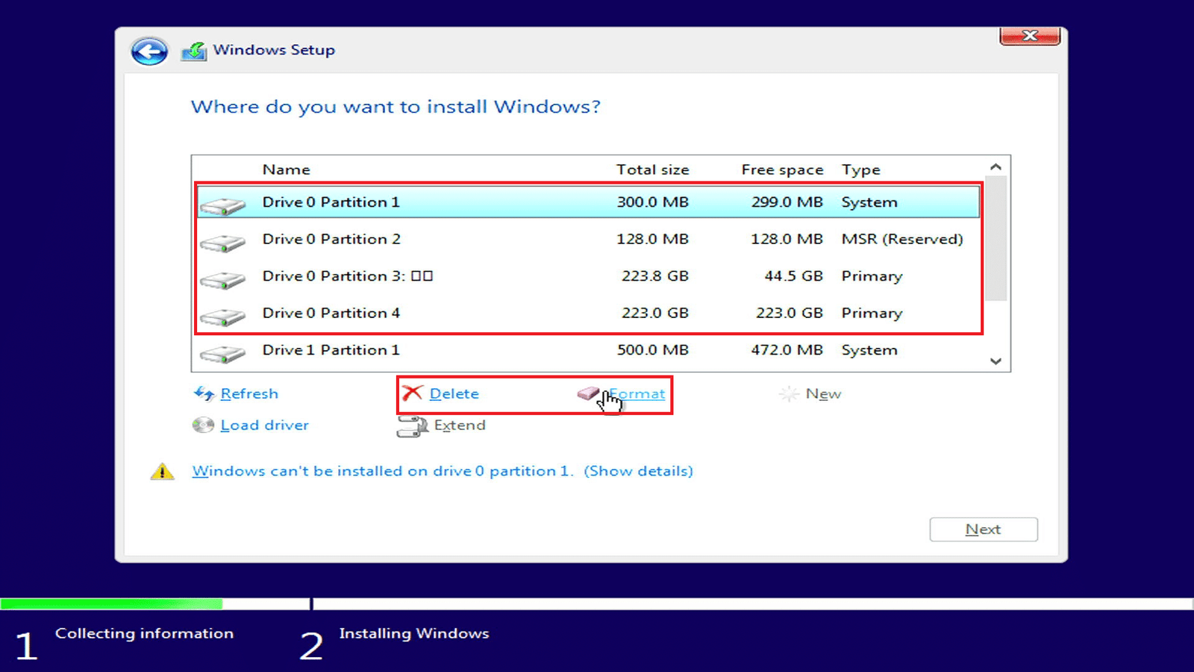The width and height of the screenshot is (1194, 672).
Task: Click the drive icon for Drive 1 Partition 1
Action: pyautogui.click(x=222, y=353)
